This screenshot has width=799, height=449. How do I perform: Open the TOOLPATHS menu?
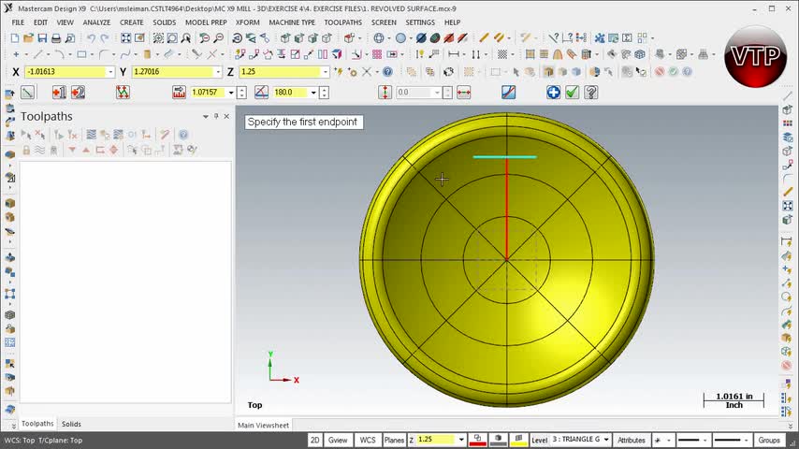(x=342, y=22)
